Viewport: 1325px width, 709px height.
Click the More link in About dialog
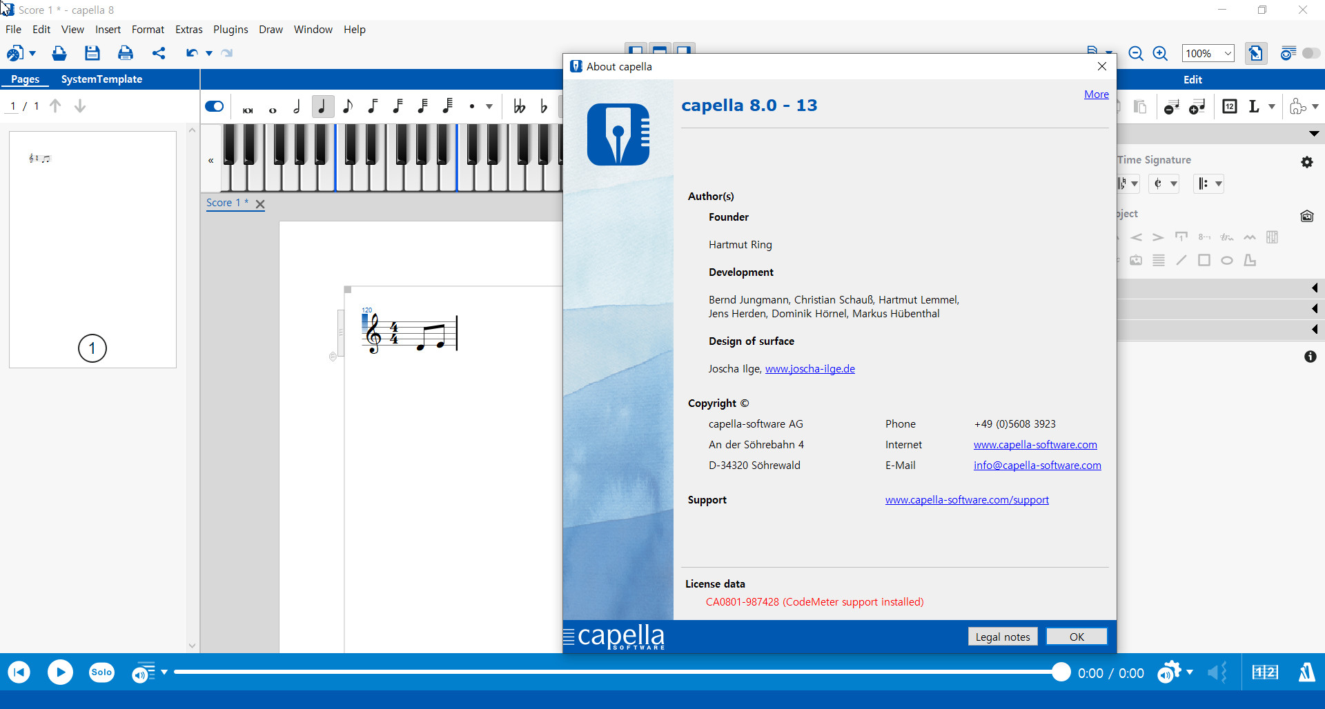click(x=1097, y=94)
